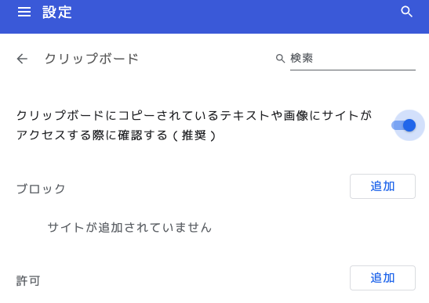Open the hamburger main menu
The height and width of the screenshot is (303, 429).
pos(24,12)
